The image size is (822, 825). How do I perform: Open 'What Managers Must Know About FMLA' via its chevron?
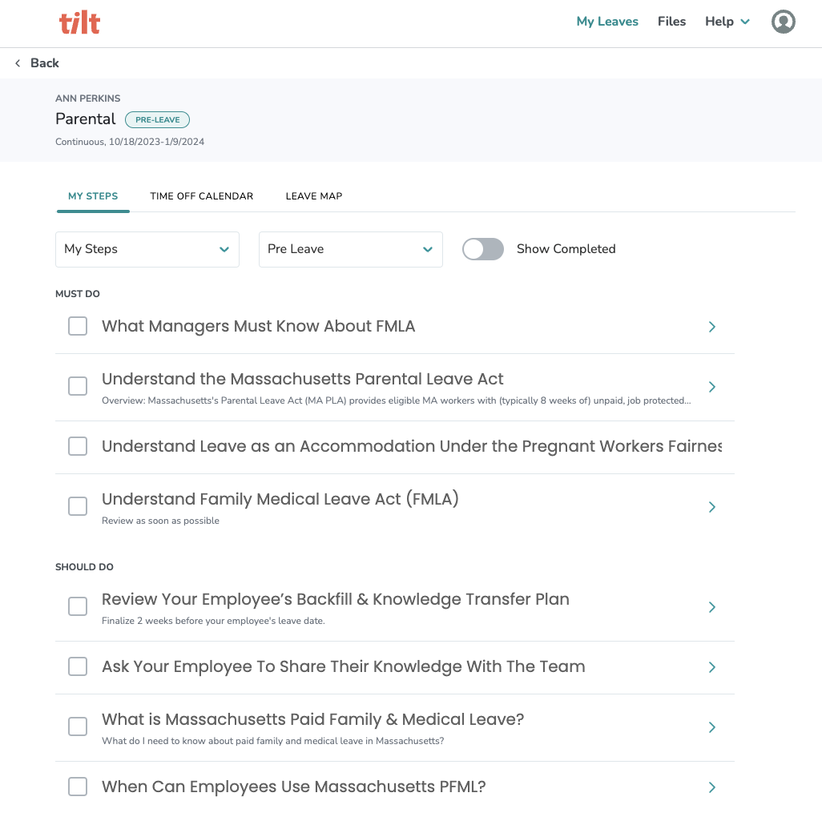point(711,326)
